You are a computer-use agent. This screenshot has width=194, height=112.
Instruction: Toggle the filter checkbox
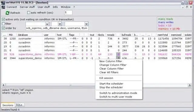[x=3, y=24]
